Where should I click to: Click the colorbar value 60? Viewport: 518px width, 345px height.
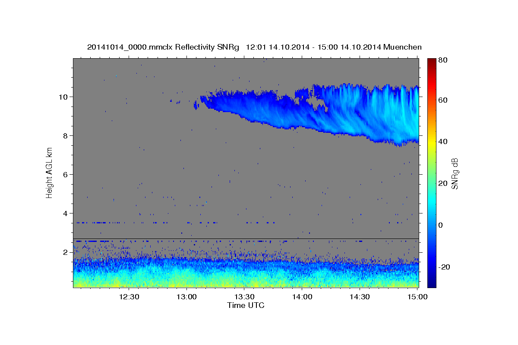[x=443, y=100]
